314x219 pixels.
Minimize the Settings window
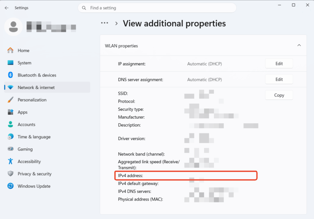280,5
